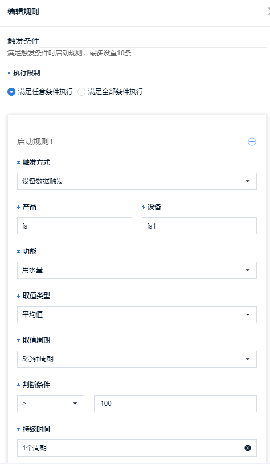Click the arrow of the 触发方式 selector
This screenshot has height=468, width=270.
coord(248,181)
